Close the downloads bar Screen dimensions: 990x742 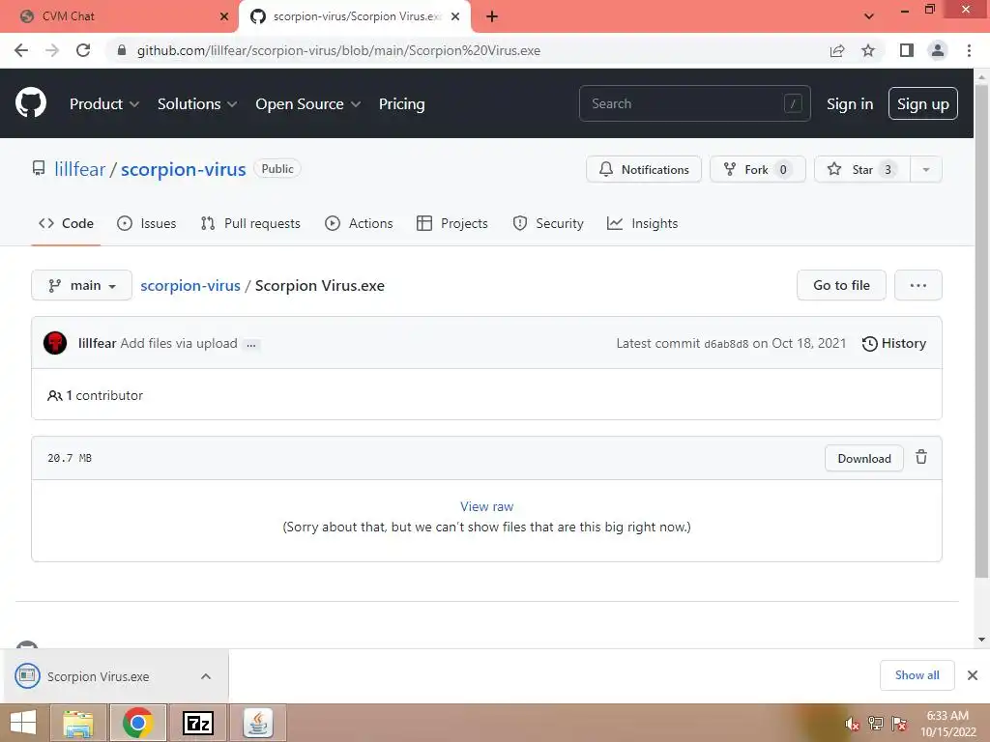click(x=973, y=675)
